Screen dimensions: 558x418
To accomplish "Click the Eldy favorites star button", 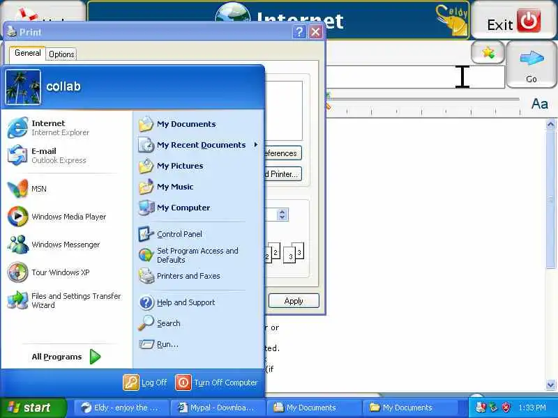I will 488,53.
